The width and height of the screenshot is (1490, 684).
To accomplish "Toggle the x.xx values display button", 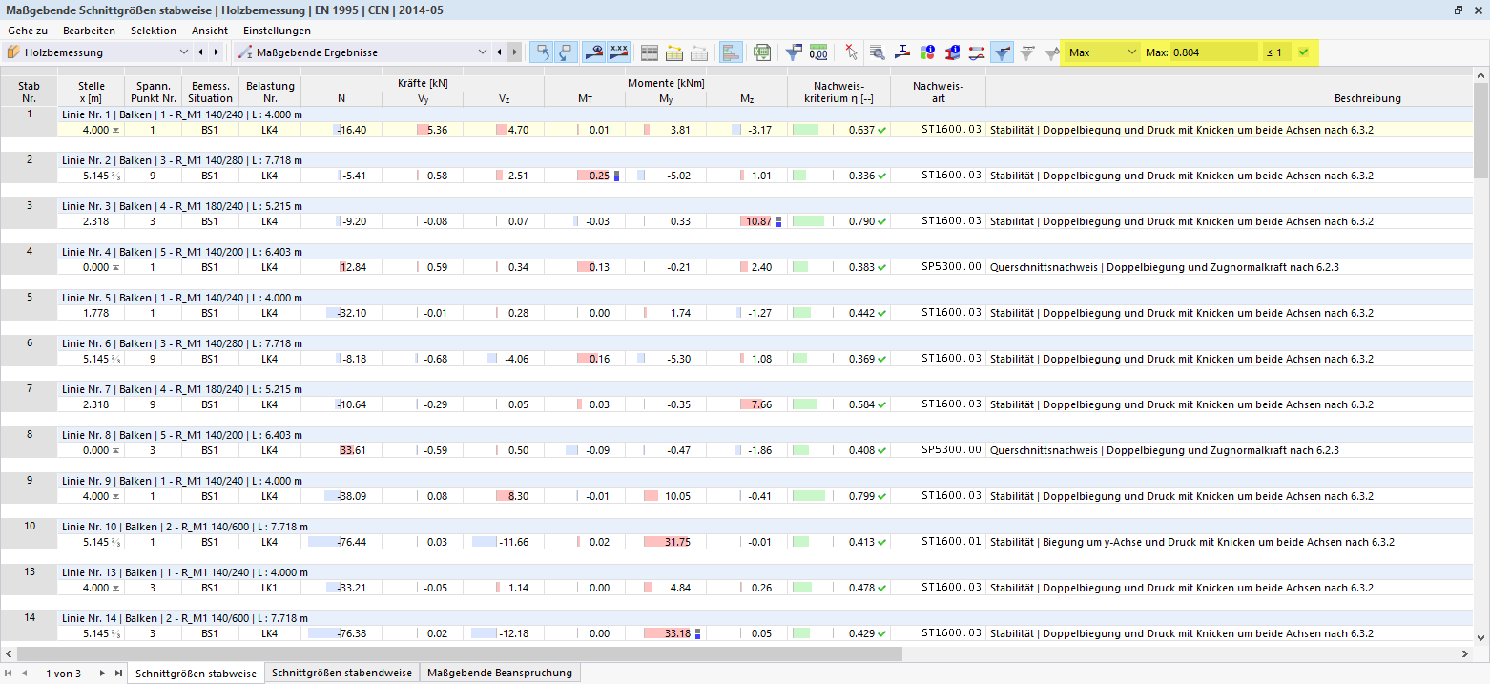I will pos(619,52).
